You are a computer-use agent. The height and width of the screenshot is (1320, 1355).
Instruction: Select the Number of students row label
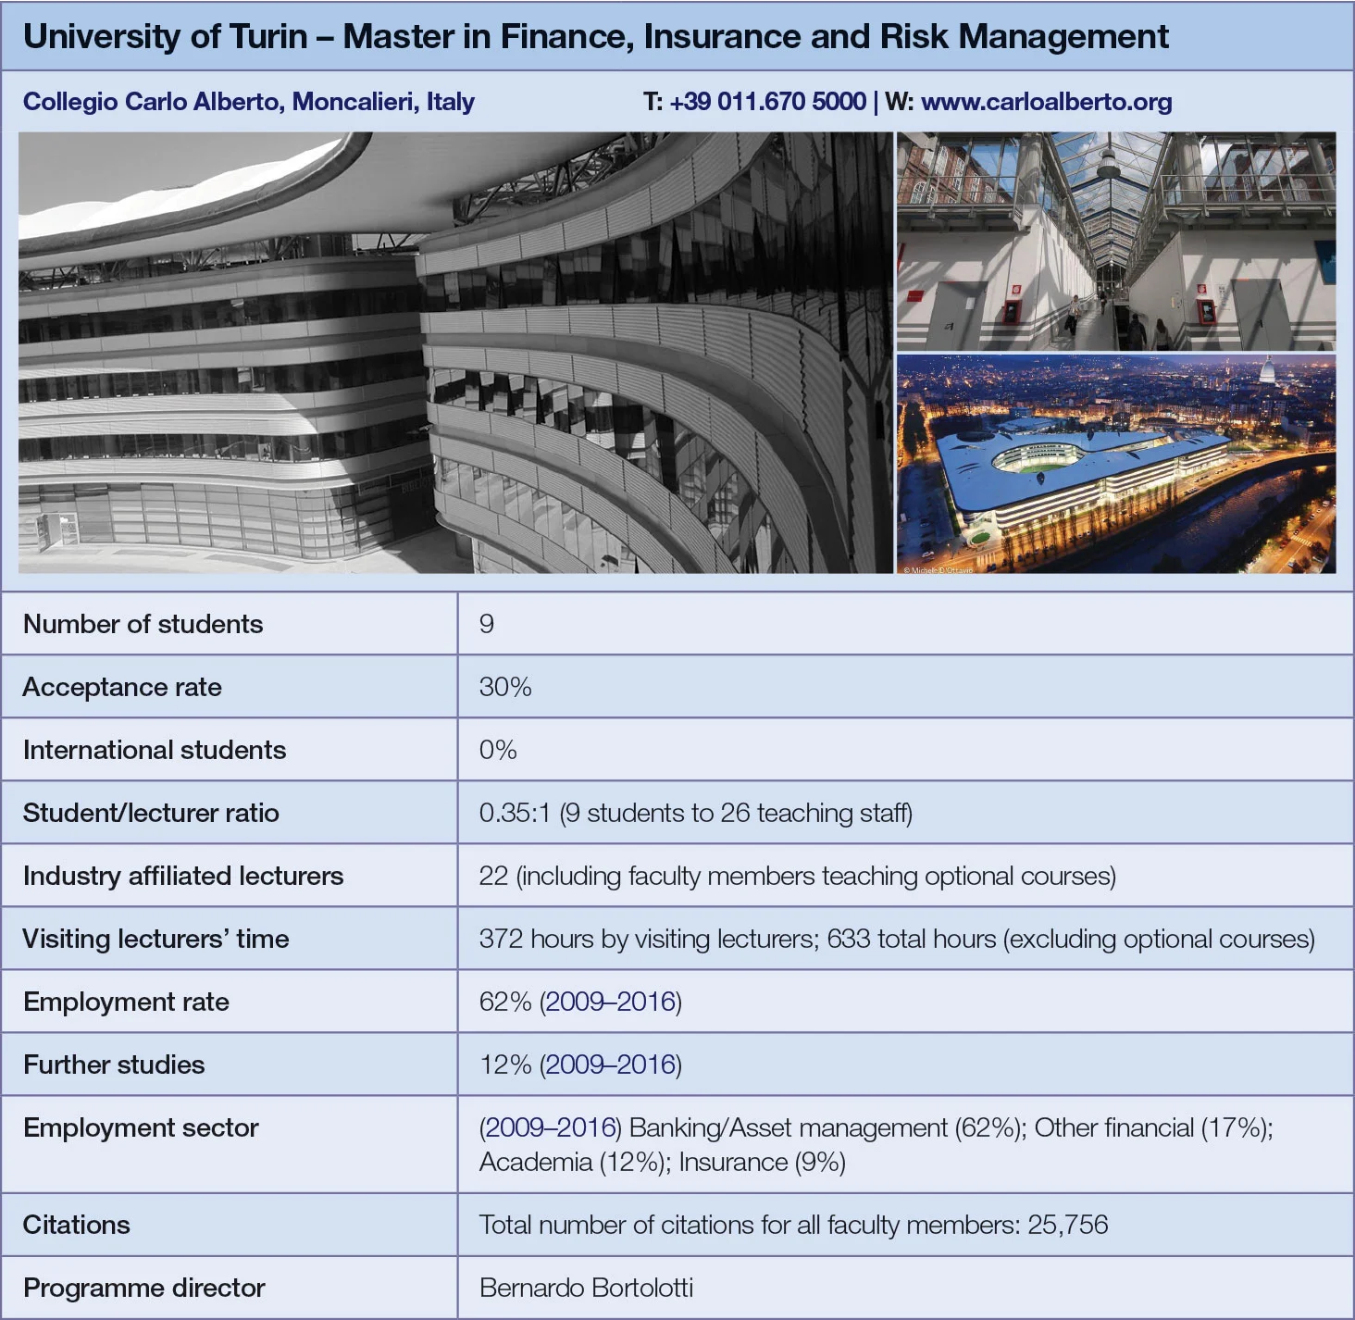click(143, 624)
